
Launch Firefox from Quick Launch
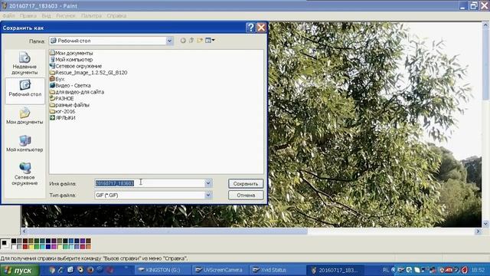tap(90, 270)
